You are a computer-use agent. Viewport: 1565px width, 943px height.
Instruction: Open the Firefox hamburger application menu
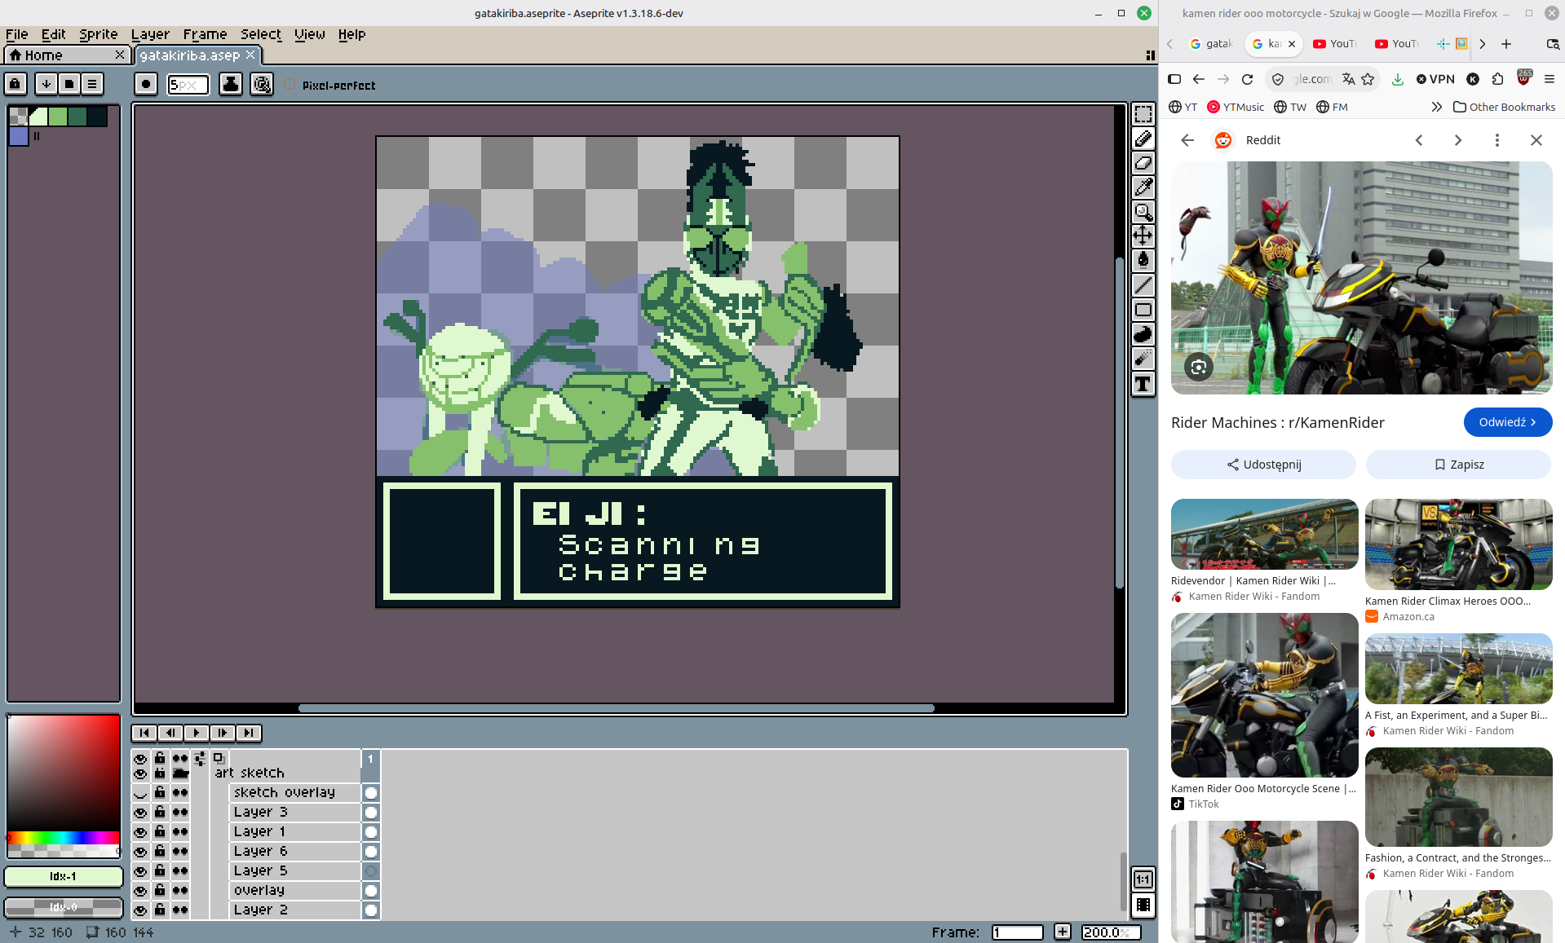(x=1549, y=79)
